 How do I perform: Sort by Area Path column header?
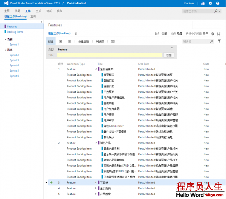point(144,64)
